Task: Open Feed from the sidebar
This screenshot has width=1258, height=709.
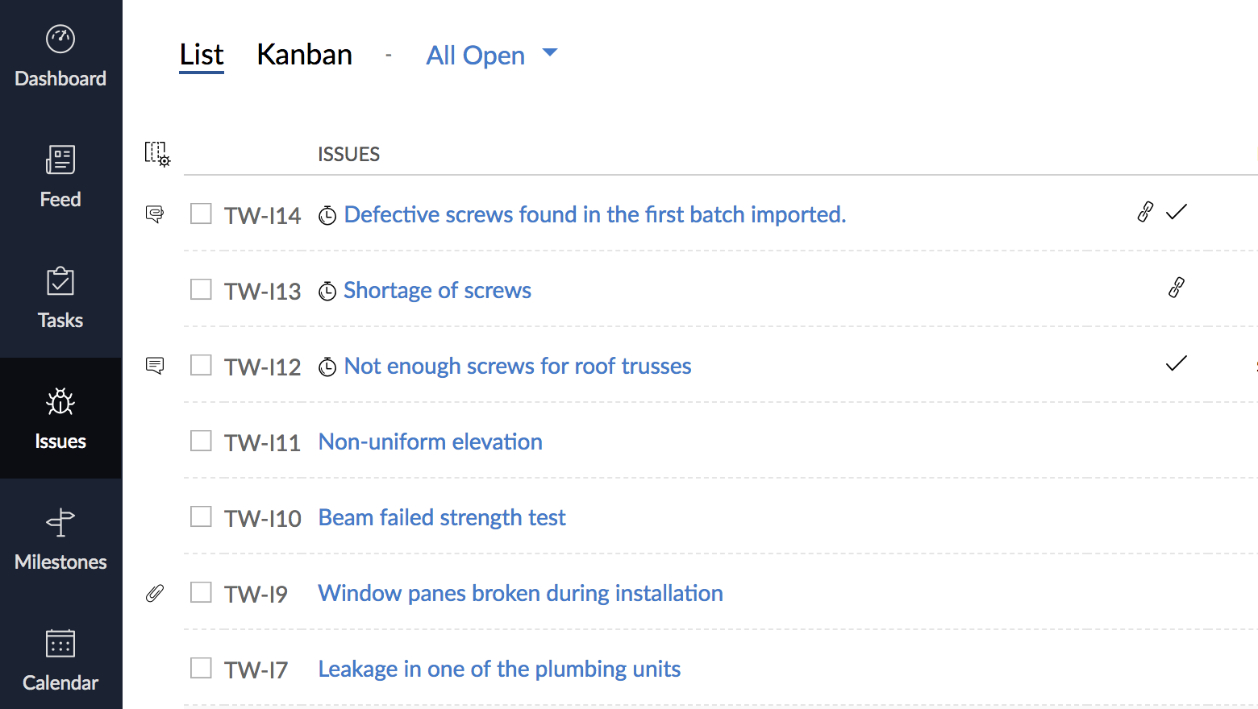Action: (x=60, y=176)
